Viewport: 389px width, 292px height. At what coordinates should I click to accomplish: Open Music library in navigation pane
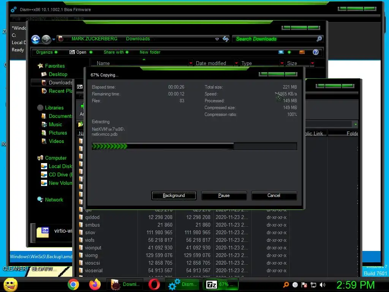[x=55, y=124]
